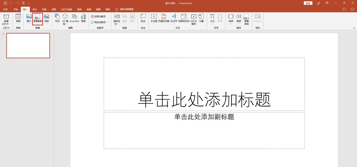The height and width of the screenshot is (167, 357).
Task: Open the 日期和时间 insert dialog
Action: click(x=184, y=20)
